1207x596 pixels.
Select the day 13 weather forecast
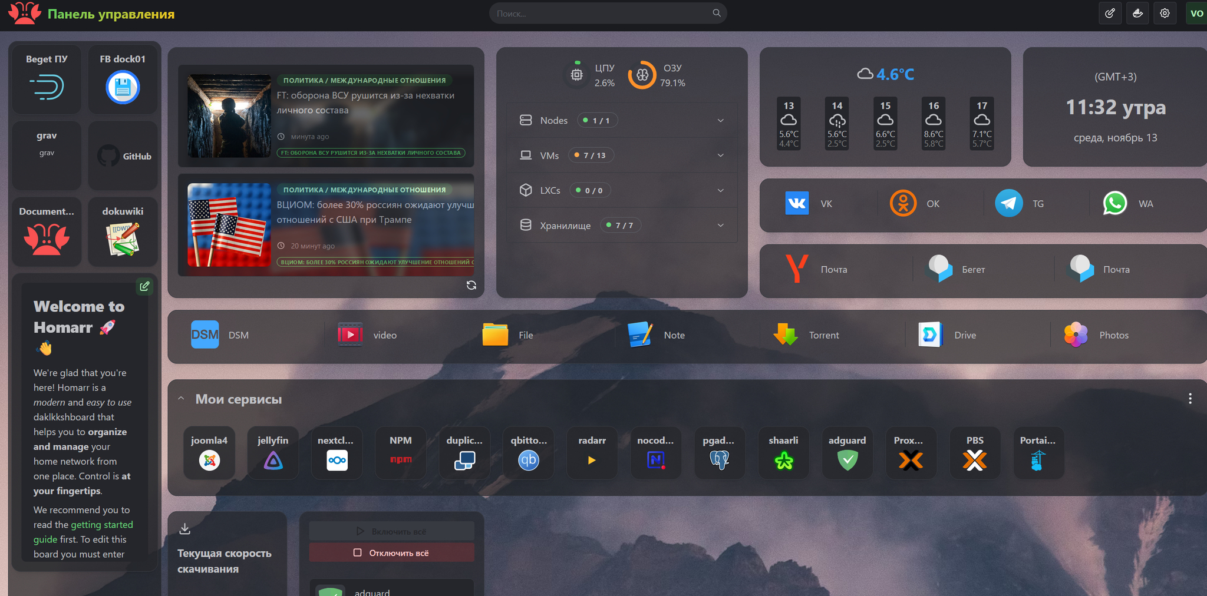[789, 124]
